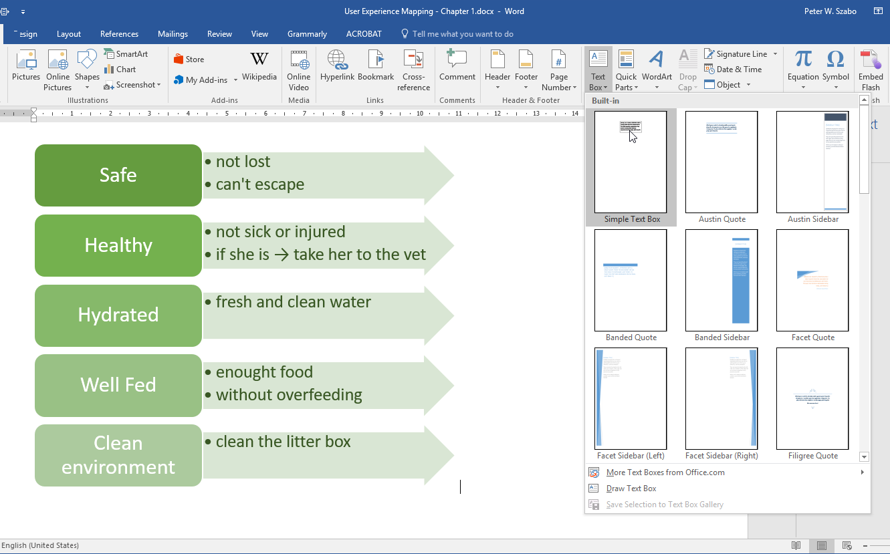Switch to the References tab

(x=119, y=34)
